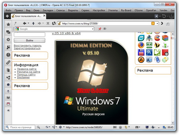Click the password field above Войти
This screenshot has height=135, width=179.
click(29, 34)
